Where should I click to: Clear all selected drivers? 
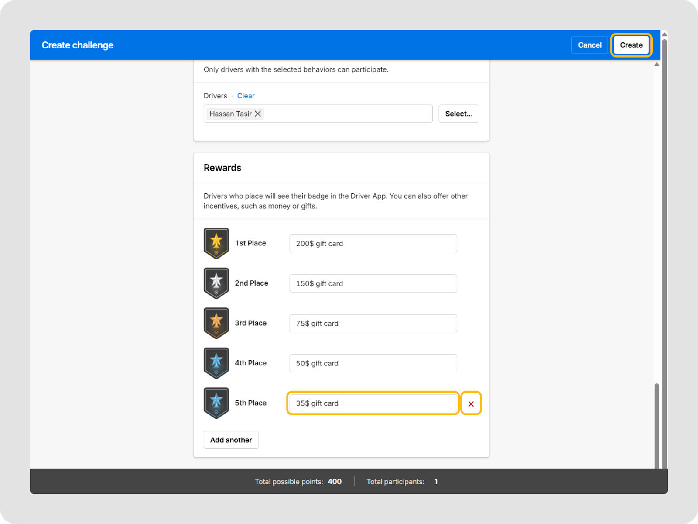coord(246,96)
